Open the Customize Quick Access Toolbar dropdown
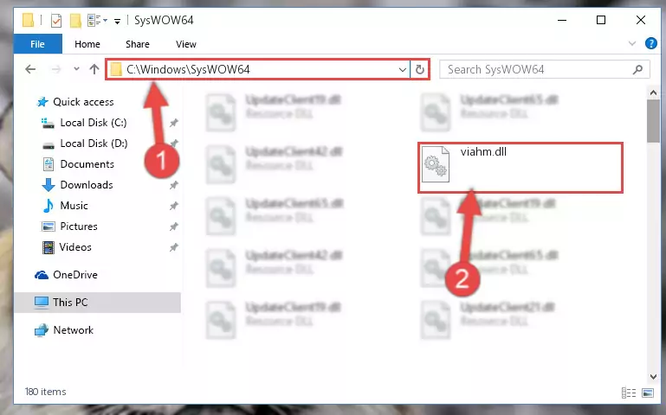This screenshot has width=666, height=415. [117, 21]
